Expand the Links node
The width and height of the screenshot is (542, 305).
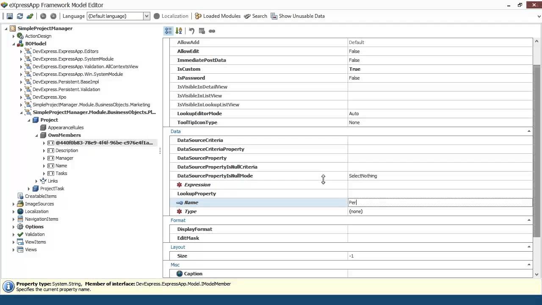coord(36,181)
